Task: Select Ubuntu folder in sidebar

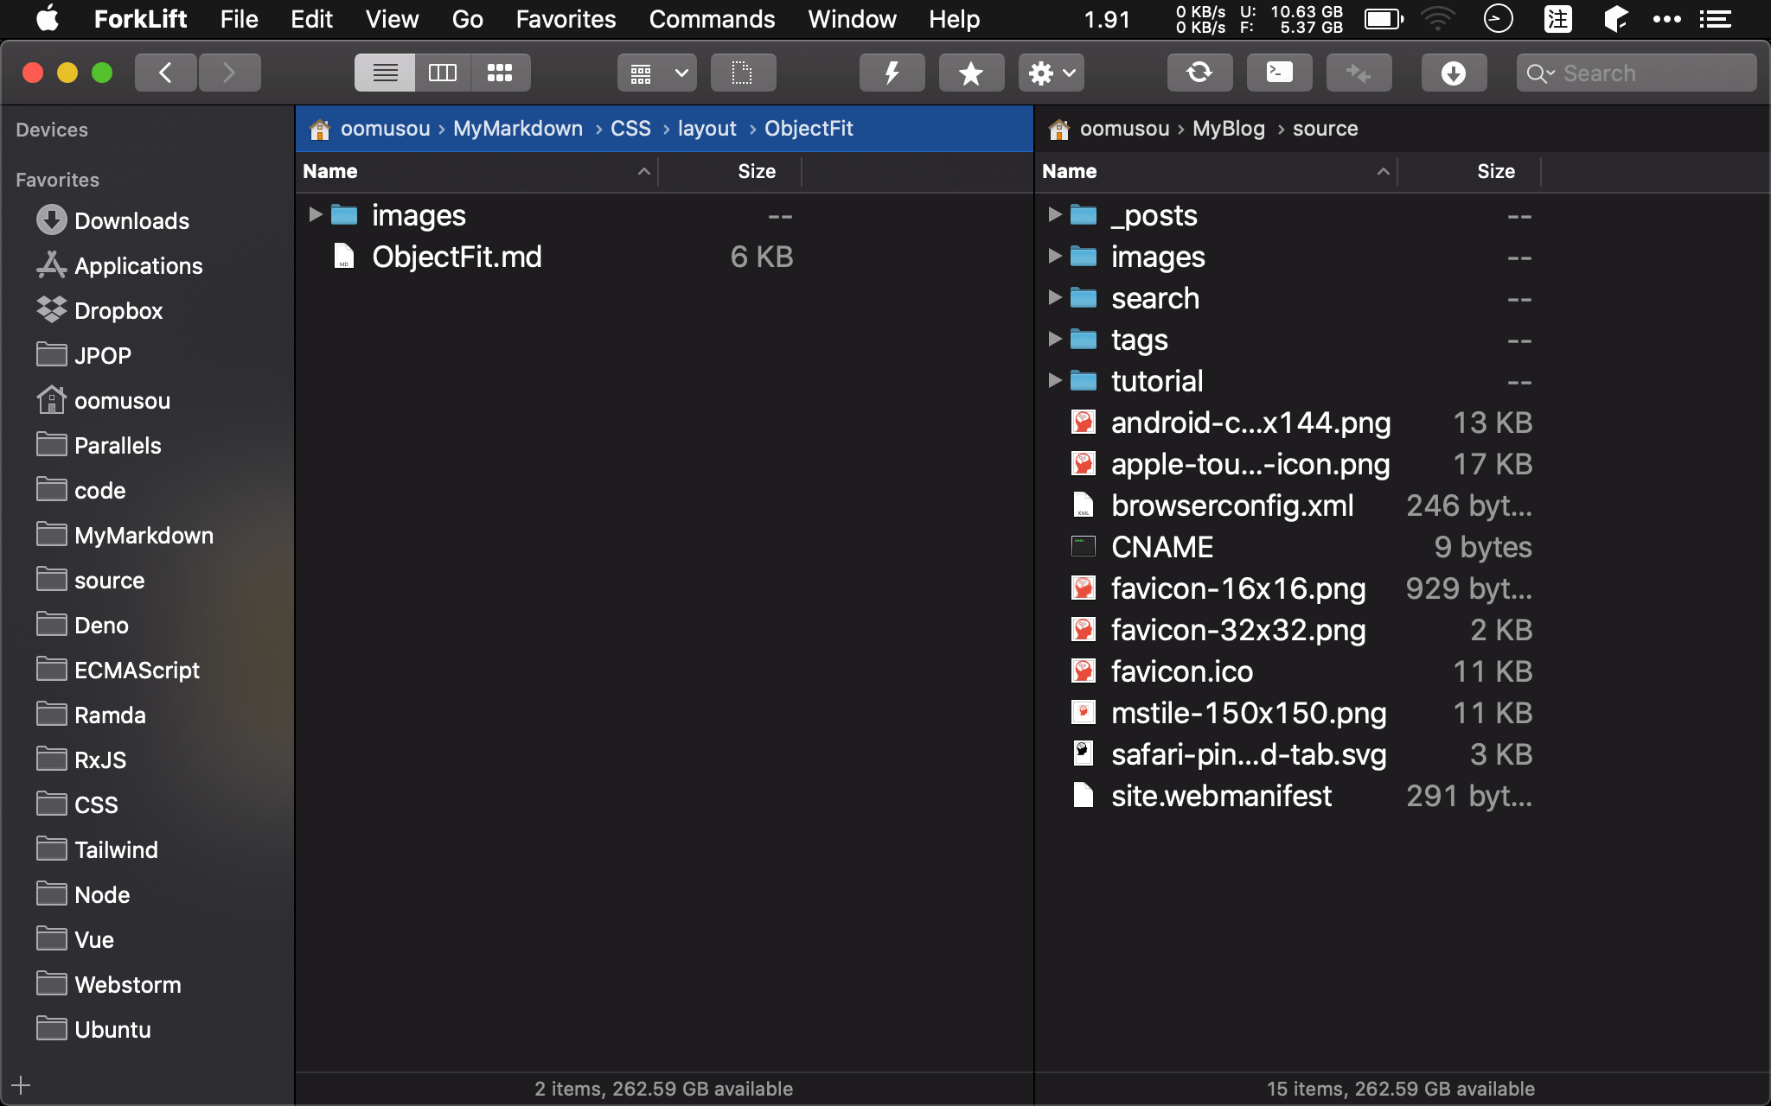Action: pyautogui.click(x=93, y=1029)
